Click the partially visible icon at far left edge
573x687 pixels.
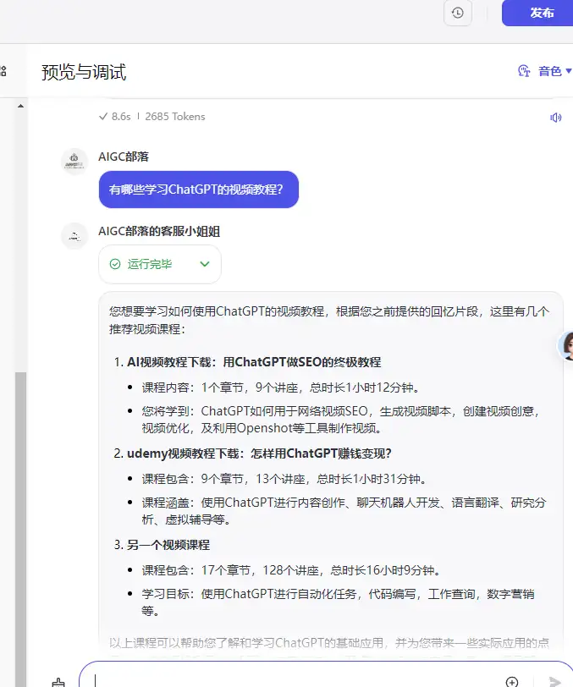(x=3, y=71)
